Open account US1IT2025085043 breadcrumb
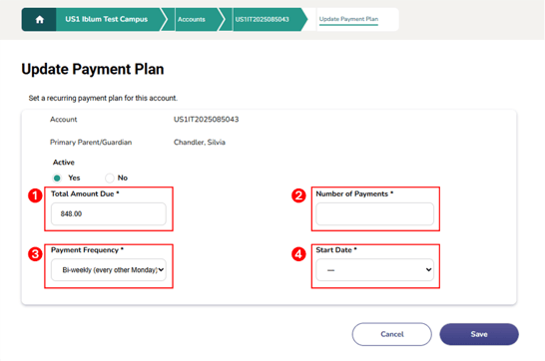 [263, 19]
